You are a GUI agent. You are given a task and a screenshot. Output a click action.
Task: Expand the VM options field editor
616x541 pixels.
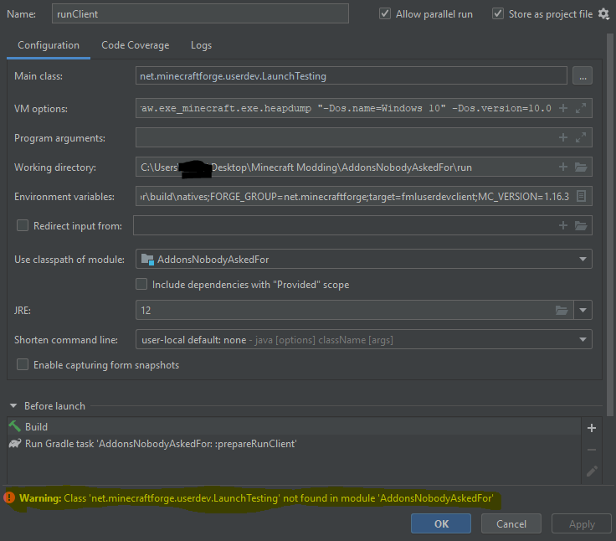click(582, 108)
